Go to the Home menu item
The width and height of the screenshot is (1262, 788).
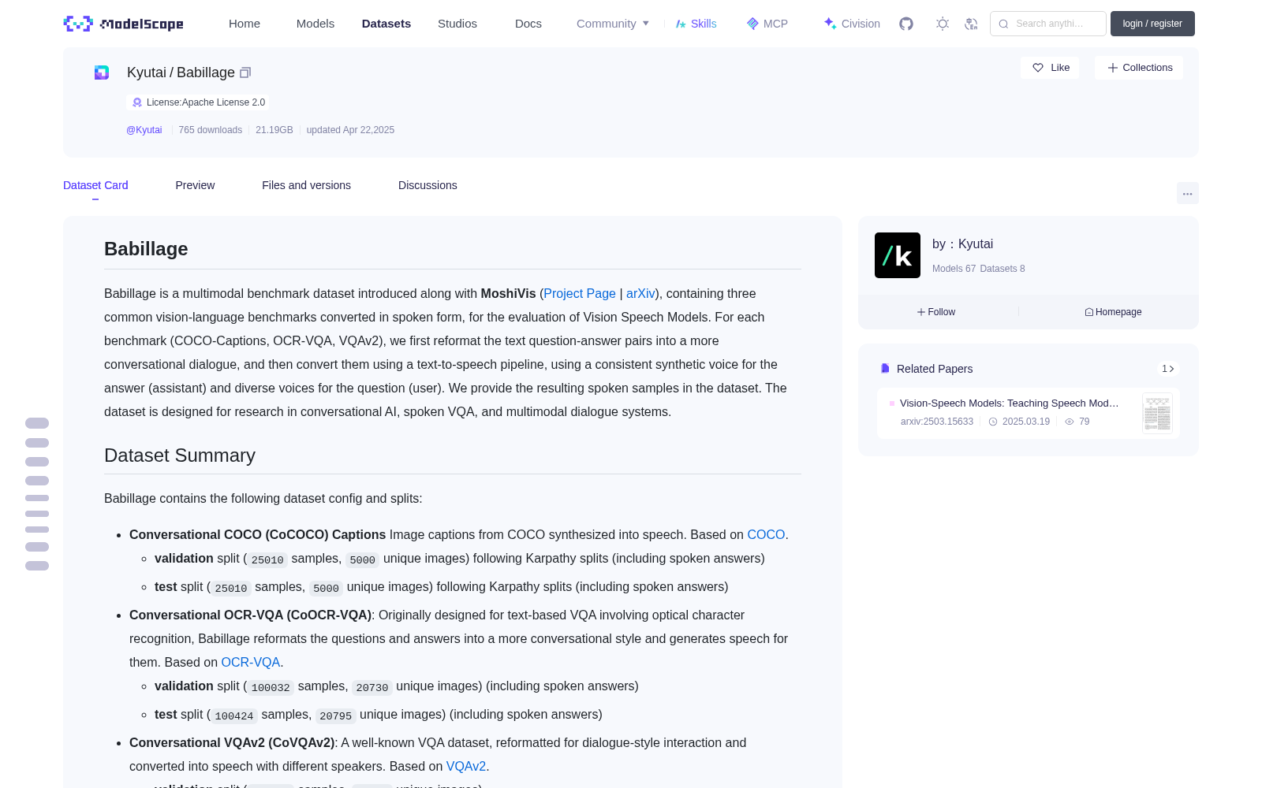click(x=245, y=24)
